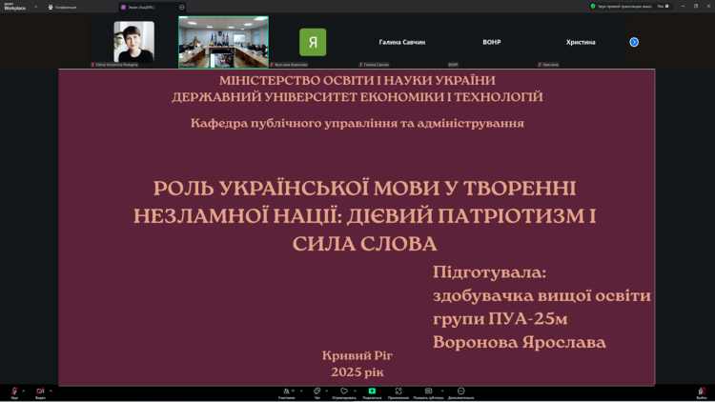
Task: Click the green Share screen button
Action: click(372, 392)
